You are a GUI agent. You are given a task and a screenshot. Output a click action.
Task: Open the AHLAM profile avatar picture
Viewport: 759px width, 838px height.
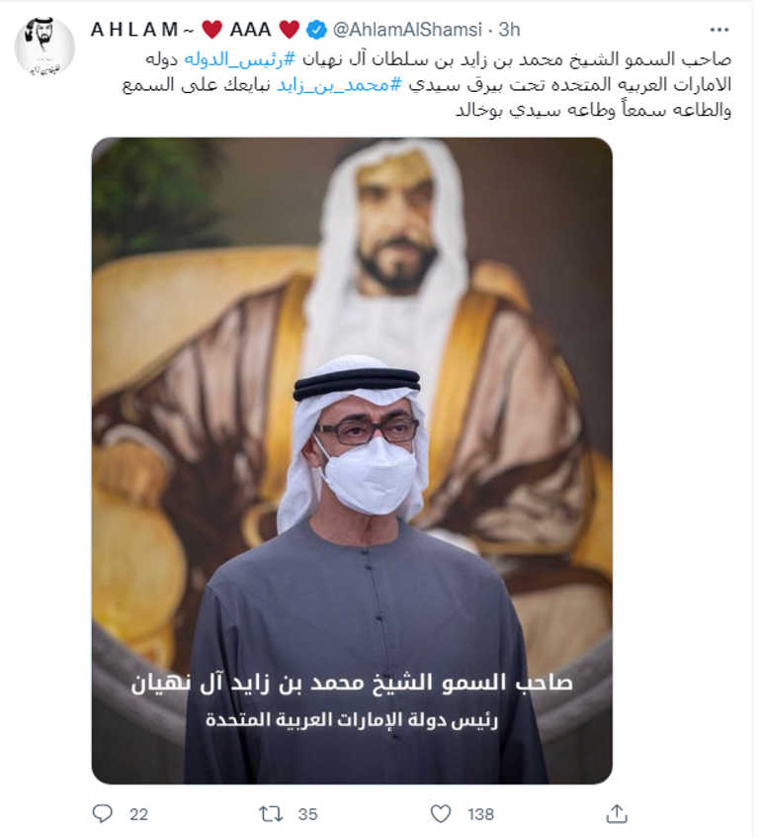point(44,47)
